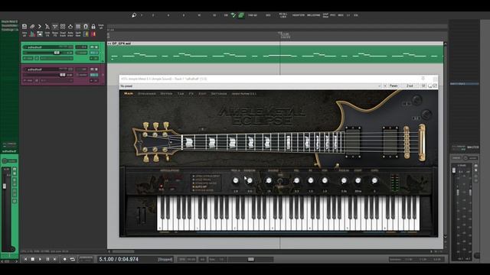Switch to the plugin FX tab
The height and width of the screenshot is (275, 490).
191,93
